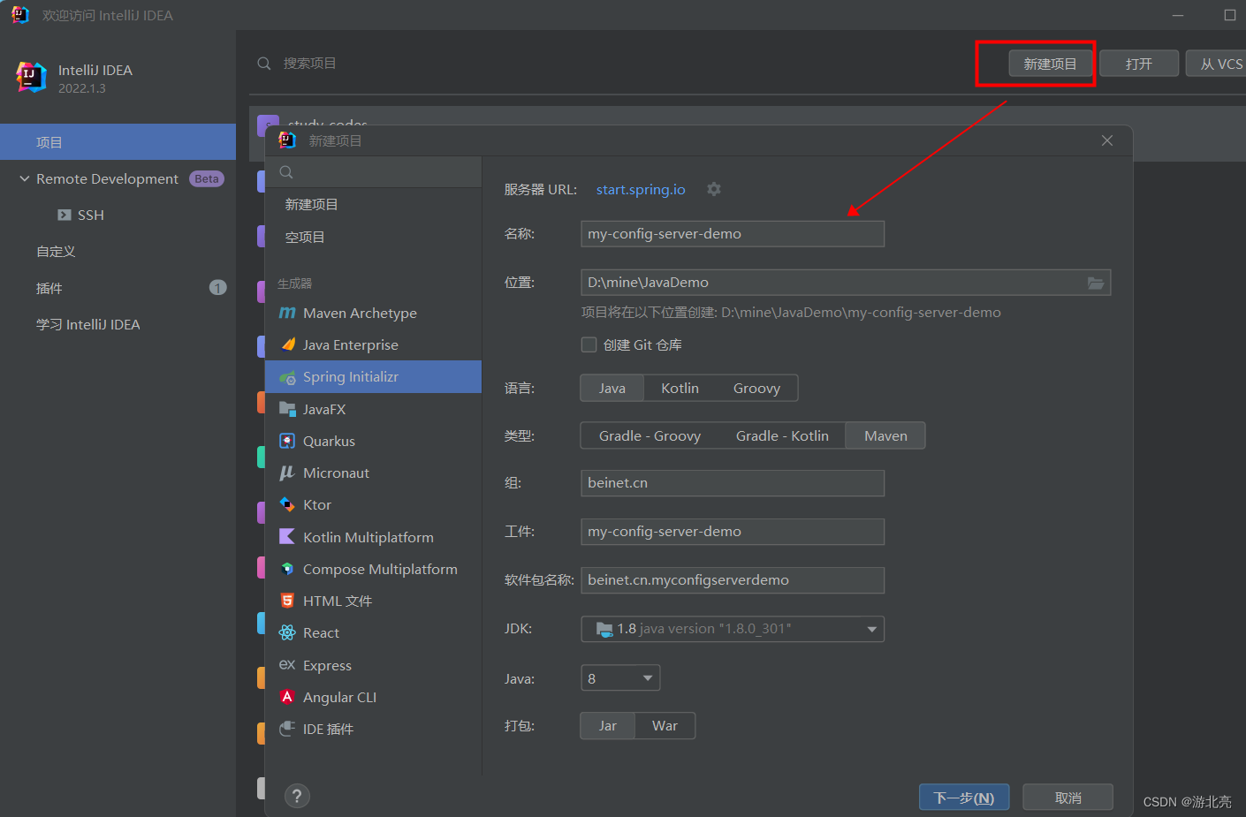
Task: Click search projects magnifier in welcome window
Action: coord(264,64)
